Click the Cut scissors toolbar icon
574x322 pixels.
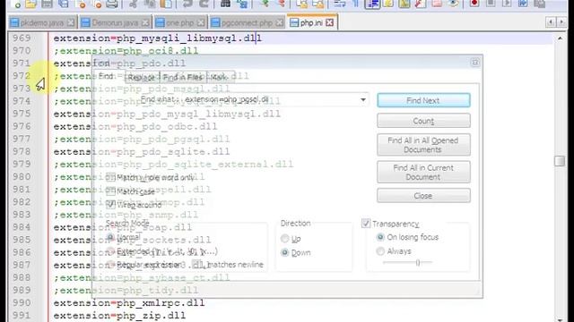coord(134,4)
